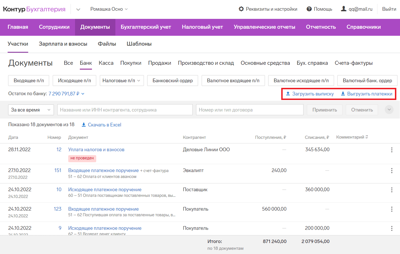The width and height of the screenshot is (400, 254).
Task: Open Бухгалтерский учет menu section
Action: (x=146, y=27)
